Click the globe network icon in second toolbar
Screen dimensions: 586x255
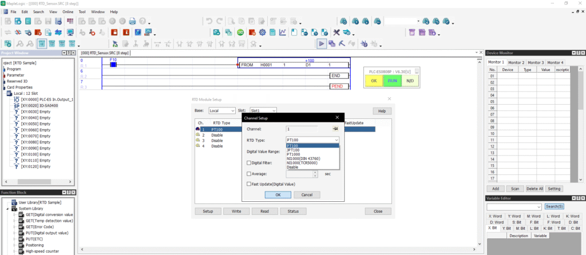[138, 33]
